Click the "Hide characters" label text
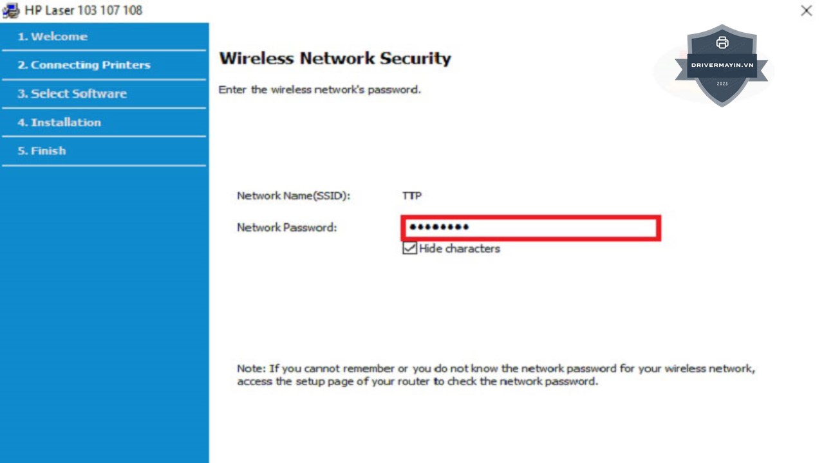This screenshot has width=824, height=463. pyautogui.click(x=459, y=248)
